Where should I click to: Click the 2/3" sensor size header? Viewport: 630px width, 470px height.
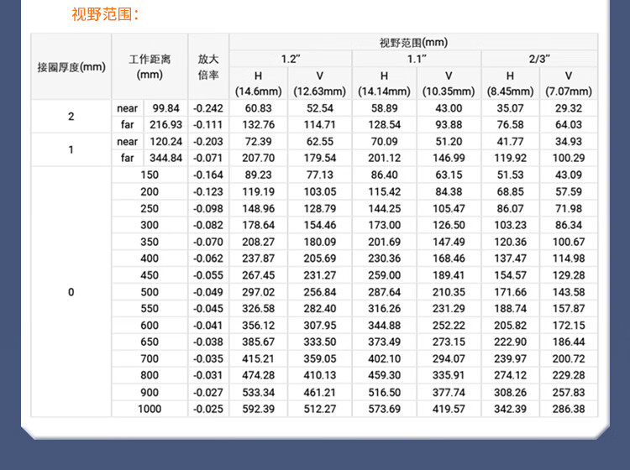click(x=539, y=59)
